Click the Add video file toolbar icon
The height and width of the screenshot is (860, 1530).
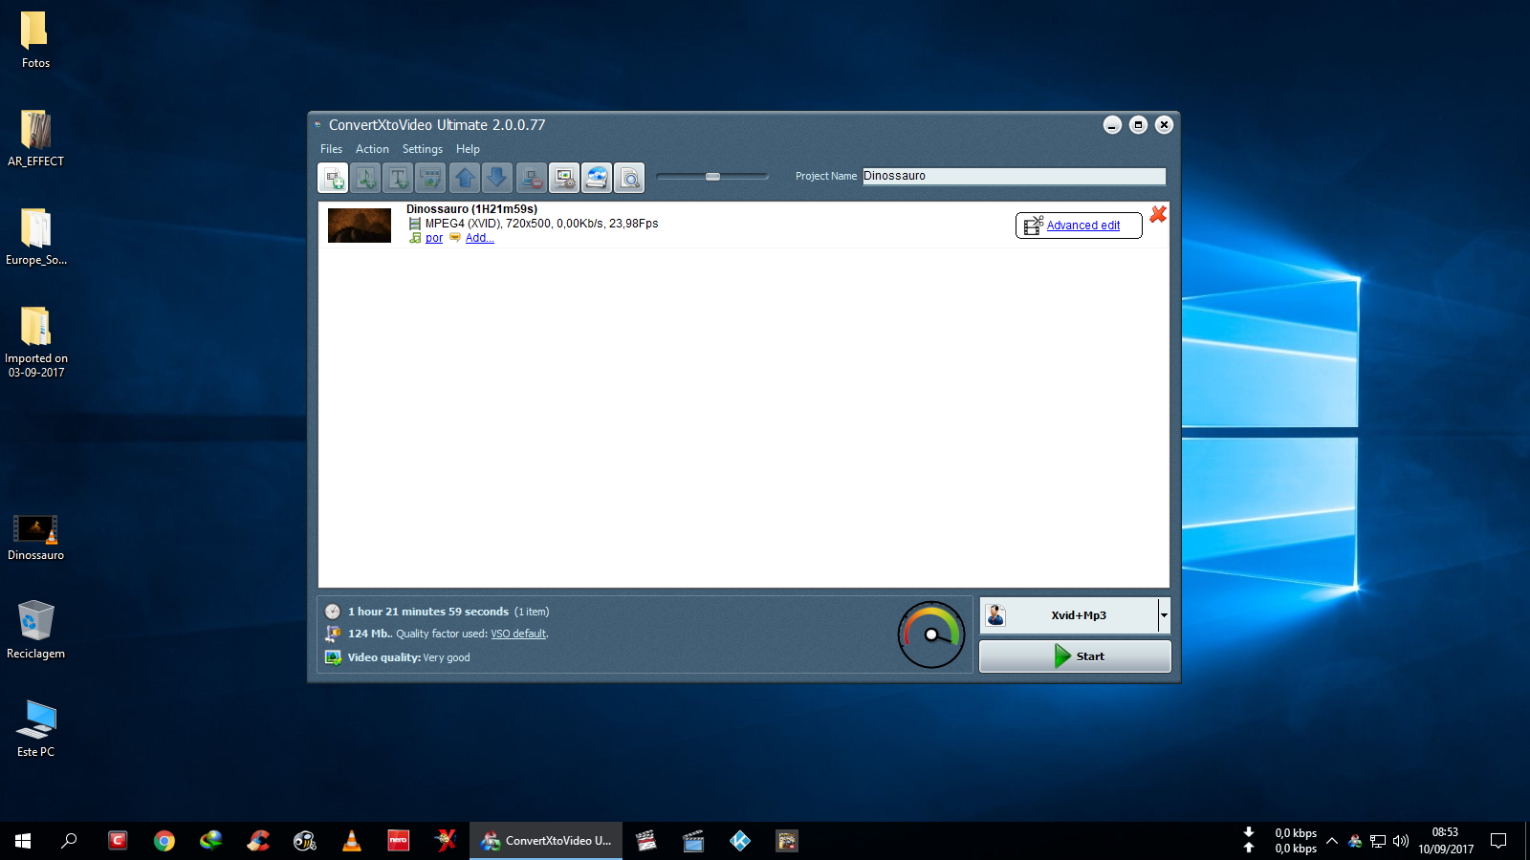coord(333,178)
